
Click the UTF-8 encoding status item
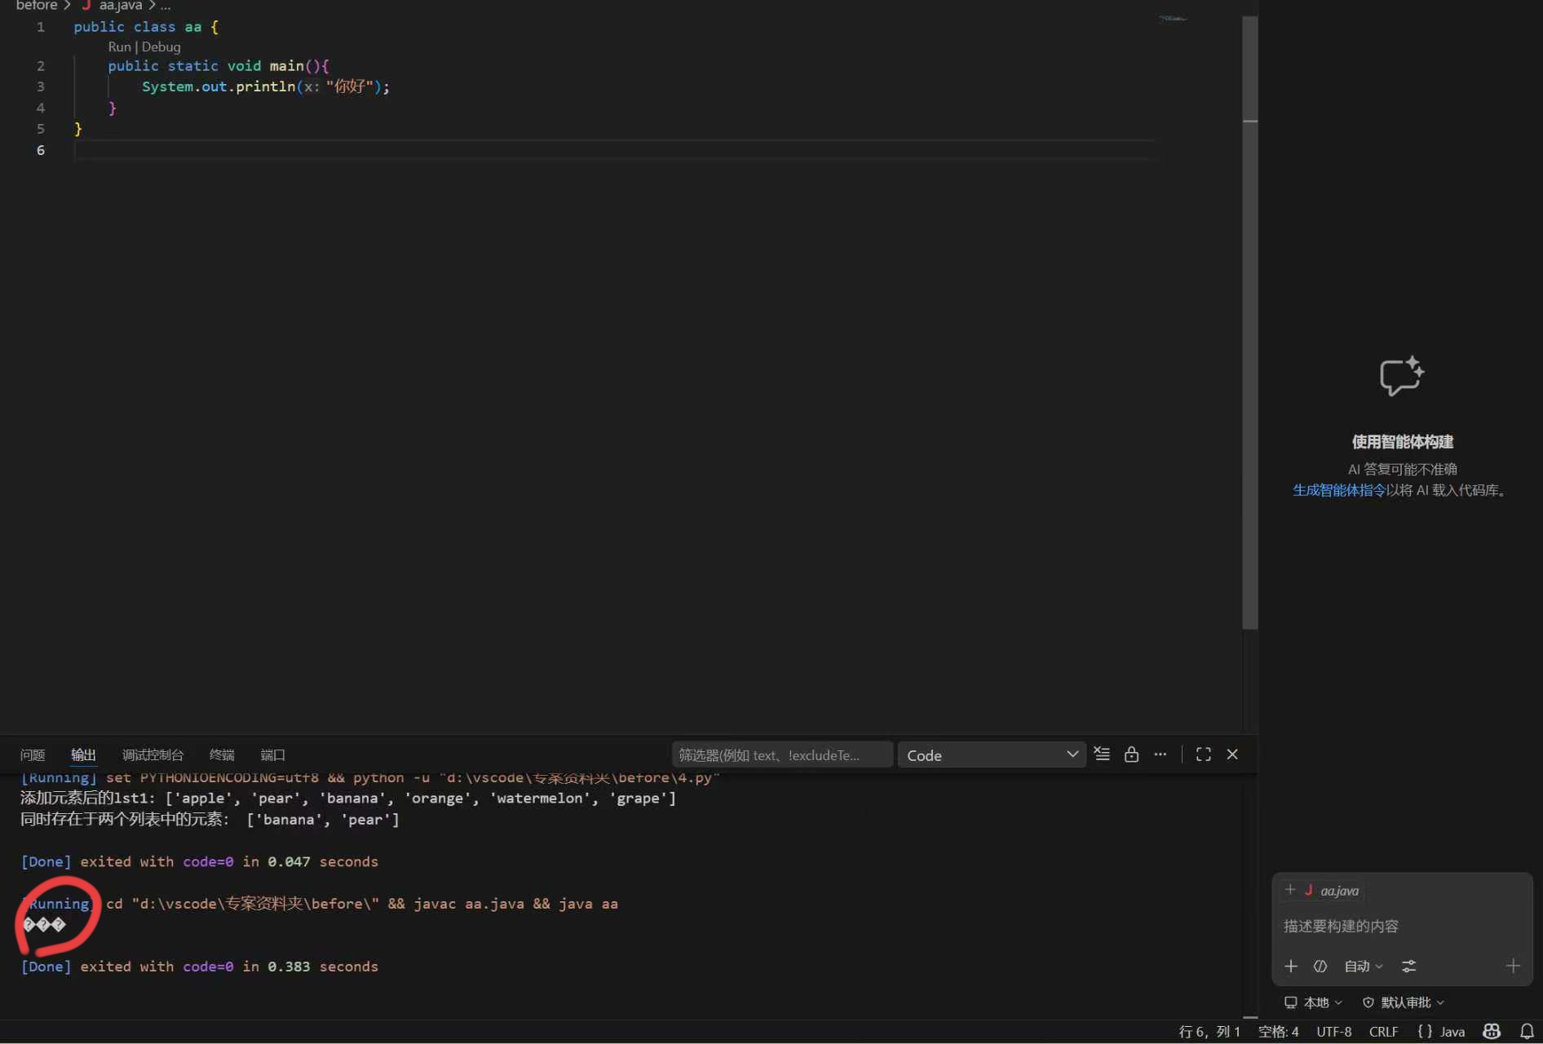1334,1032
